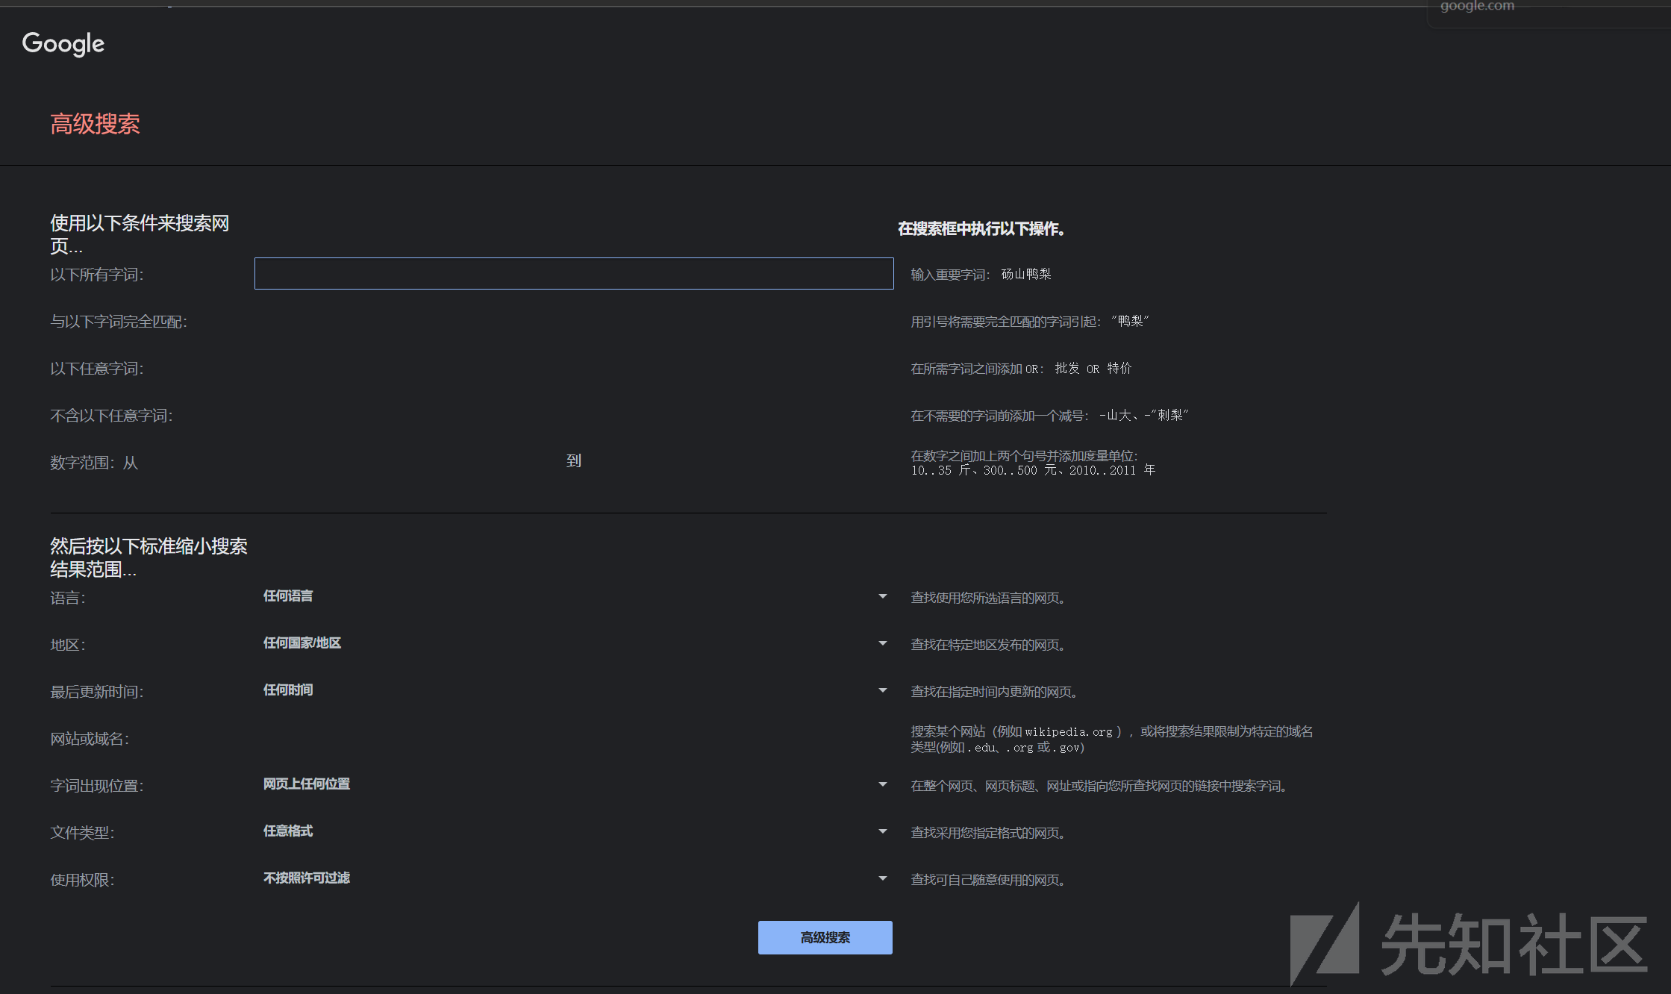Click the blue 高级搜索 button
The height and width of the screenshot is (994, 1671).
coord(825,937)
